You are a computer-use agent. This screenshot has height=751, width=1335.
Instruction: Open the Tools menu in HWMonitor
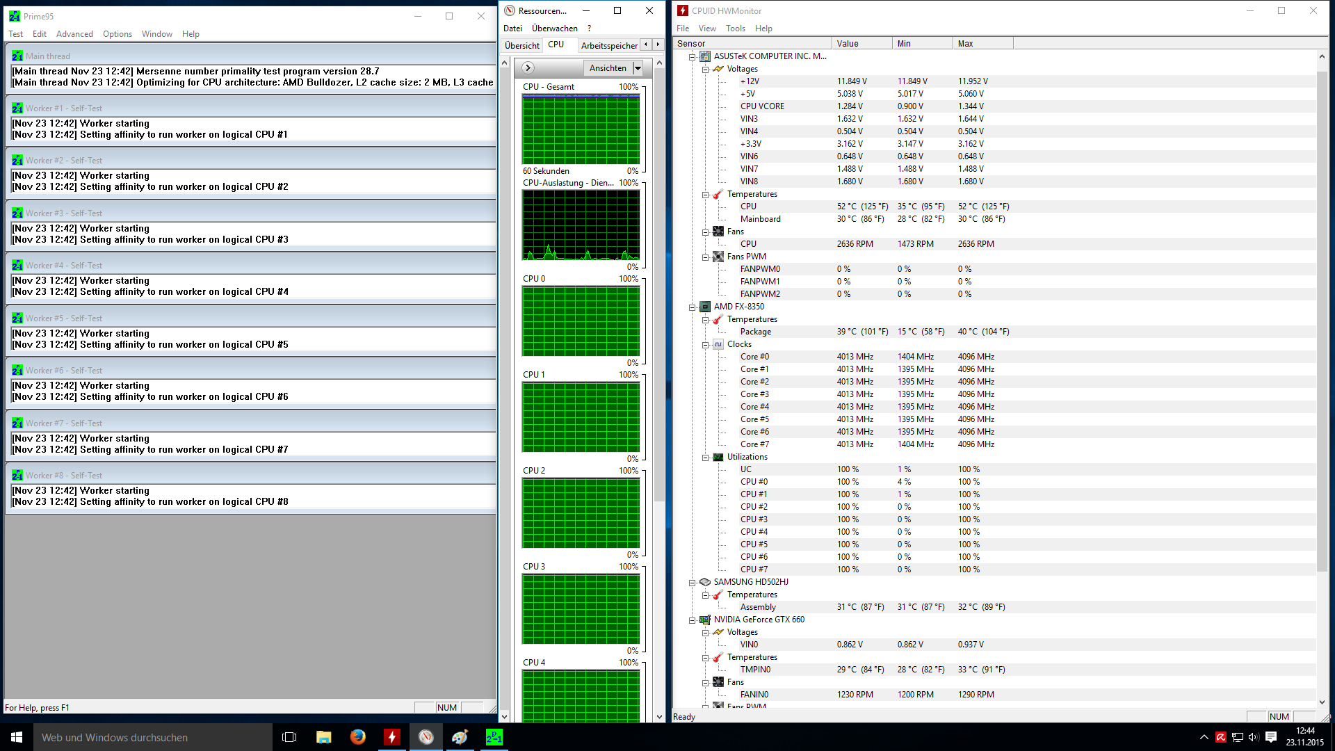pos(735,29)
